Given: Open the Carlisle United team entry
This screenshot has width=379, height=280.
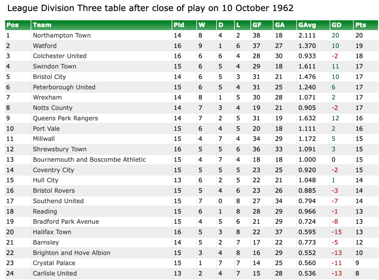Looking at the screenshot, I should pos(55,274).
